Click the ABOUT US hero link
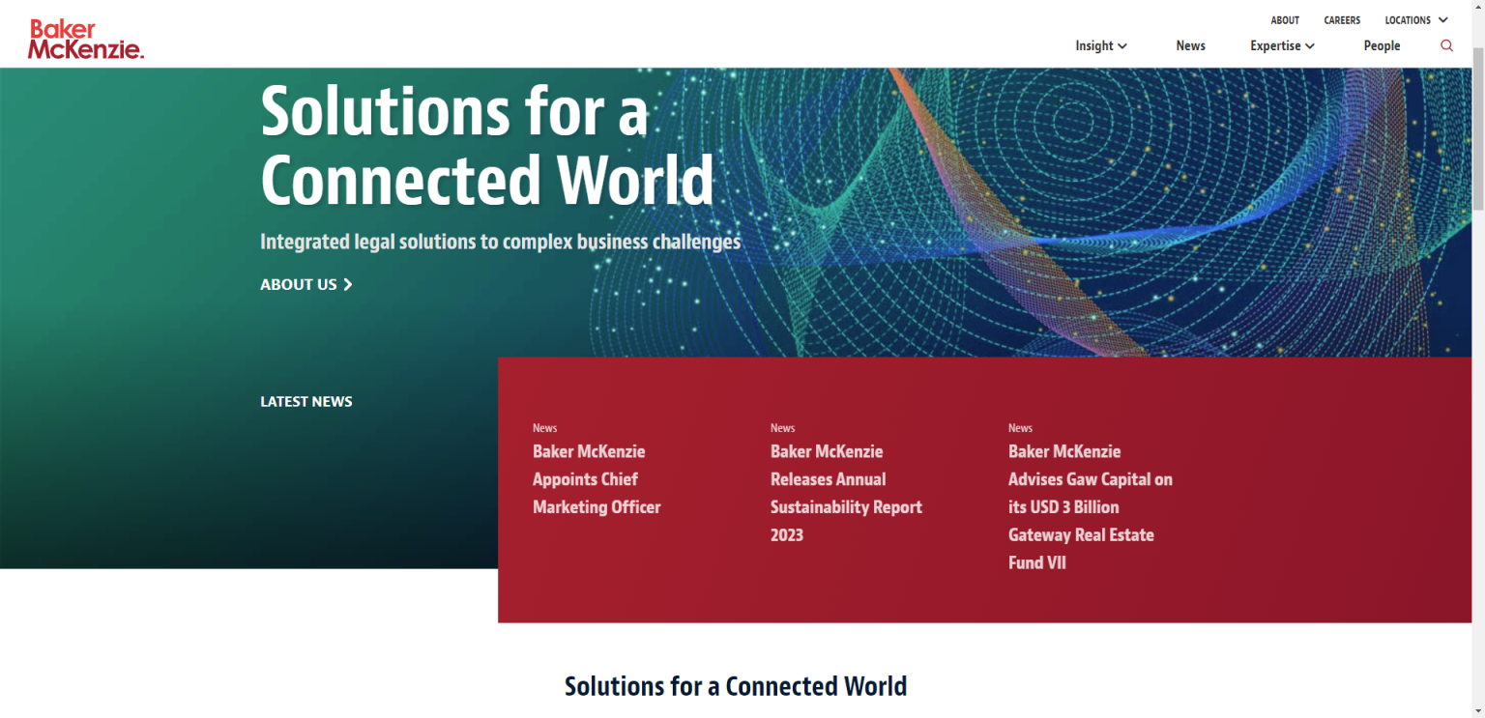 [299, 284]
